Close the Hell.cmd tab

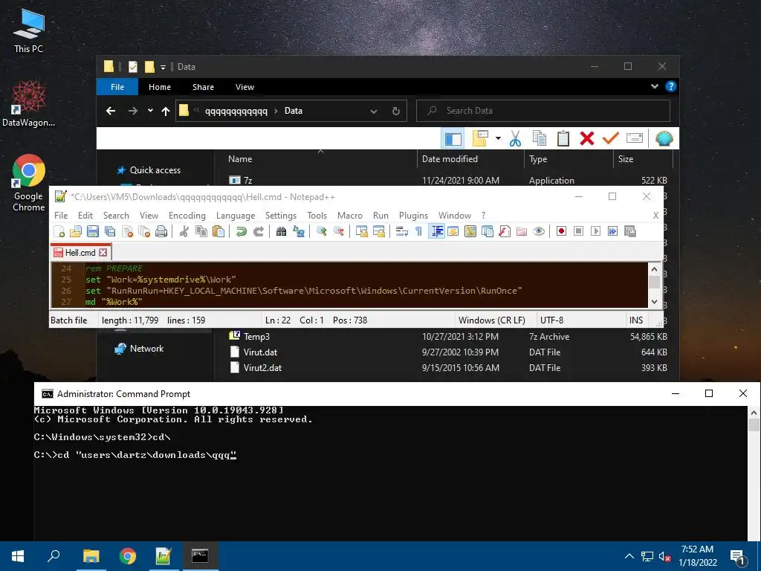pyautogui.click(x=103, y=253)
